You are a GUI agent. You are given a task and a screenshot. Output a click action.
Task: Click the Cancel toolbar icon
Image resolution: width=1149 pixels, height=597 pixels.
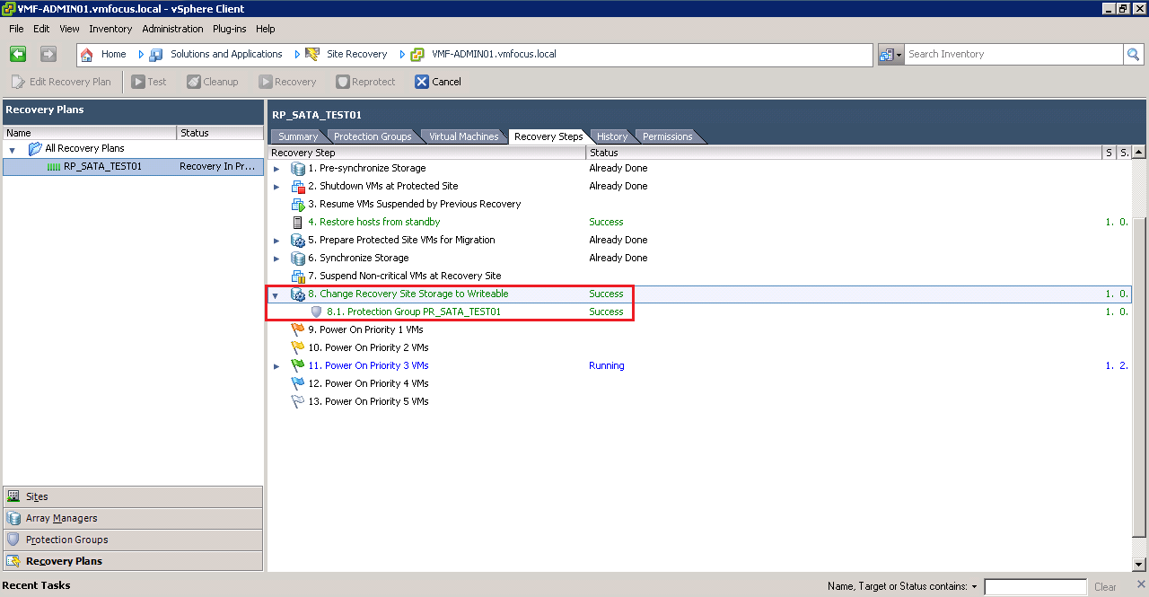point(422,82)
